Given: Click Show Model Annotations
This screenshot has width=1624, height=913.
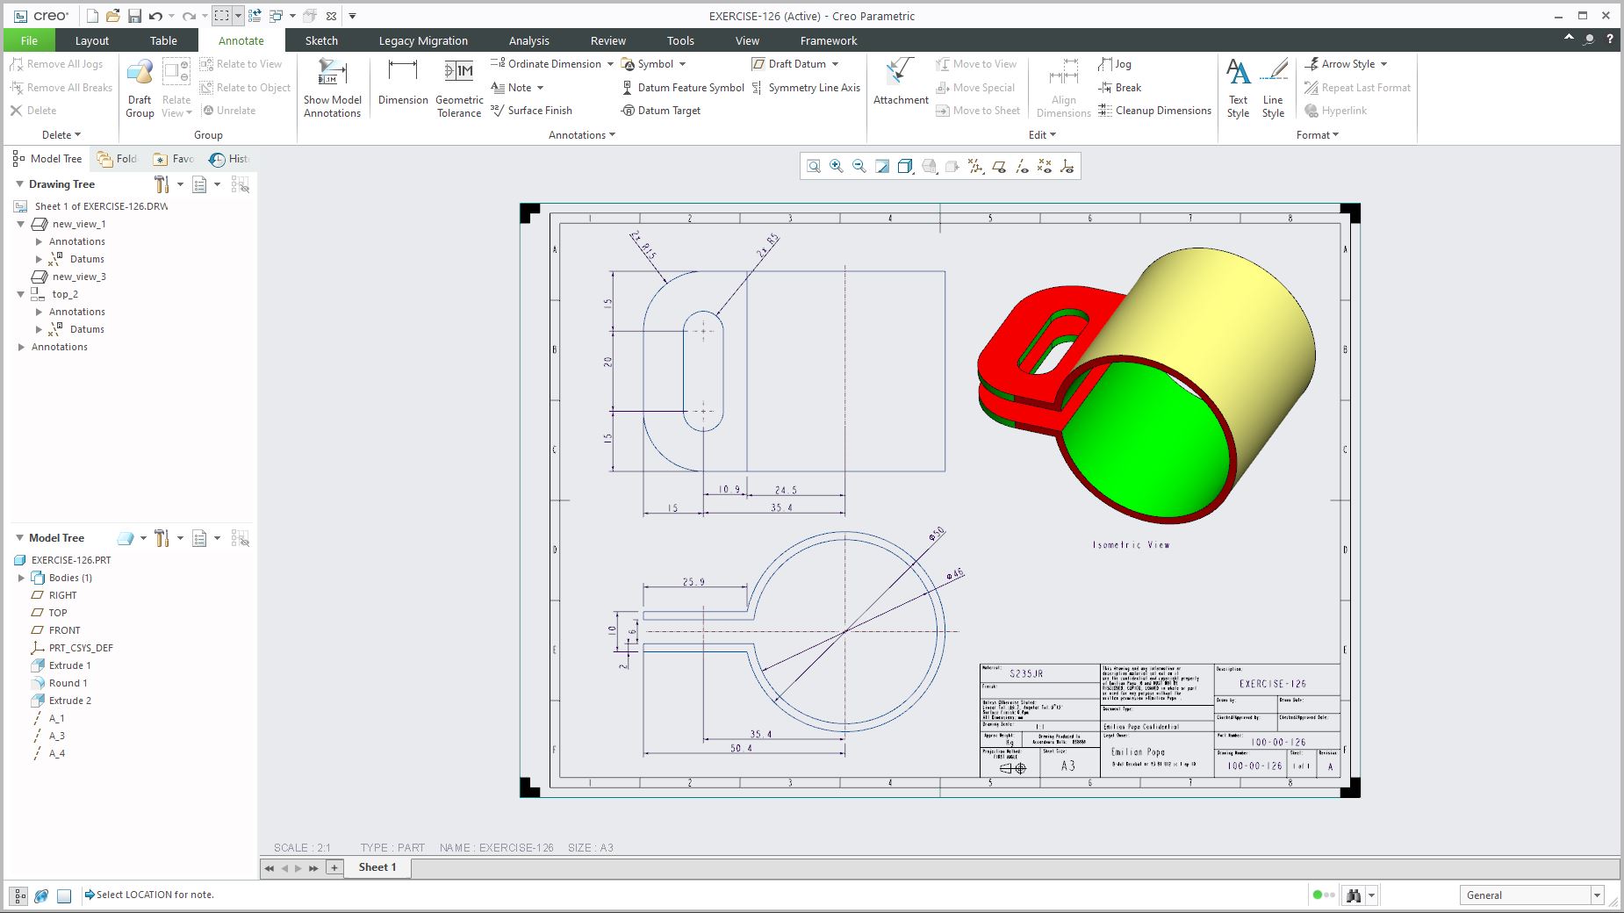Looking at the screenshot, I should 333,88.
